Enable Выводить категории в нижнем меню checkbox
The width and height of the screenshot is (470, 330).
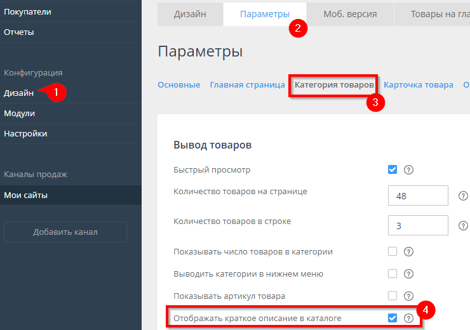point(393,274)
